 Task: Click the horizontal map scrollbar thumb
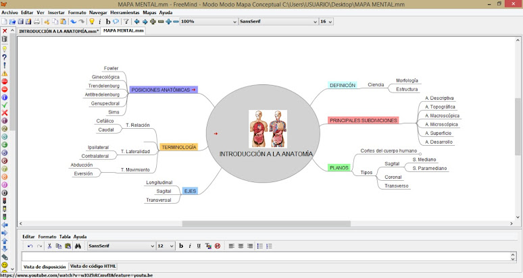[x=266, y=224]
